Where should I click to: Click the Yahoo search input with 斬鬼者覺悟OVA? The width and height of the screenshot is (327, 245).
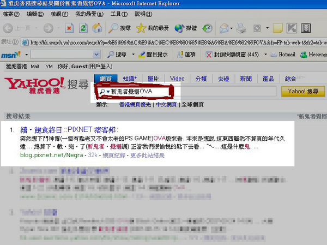pos(187,92)
